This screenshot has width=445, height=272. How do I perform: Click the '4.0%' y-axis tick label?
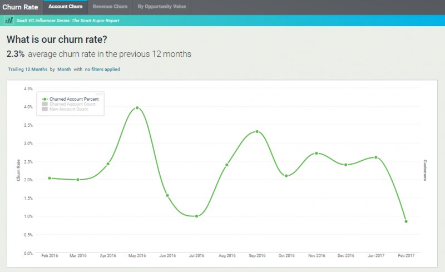[x=28, y=107]
